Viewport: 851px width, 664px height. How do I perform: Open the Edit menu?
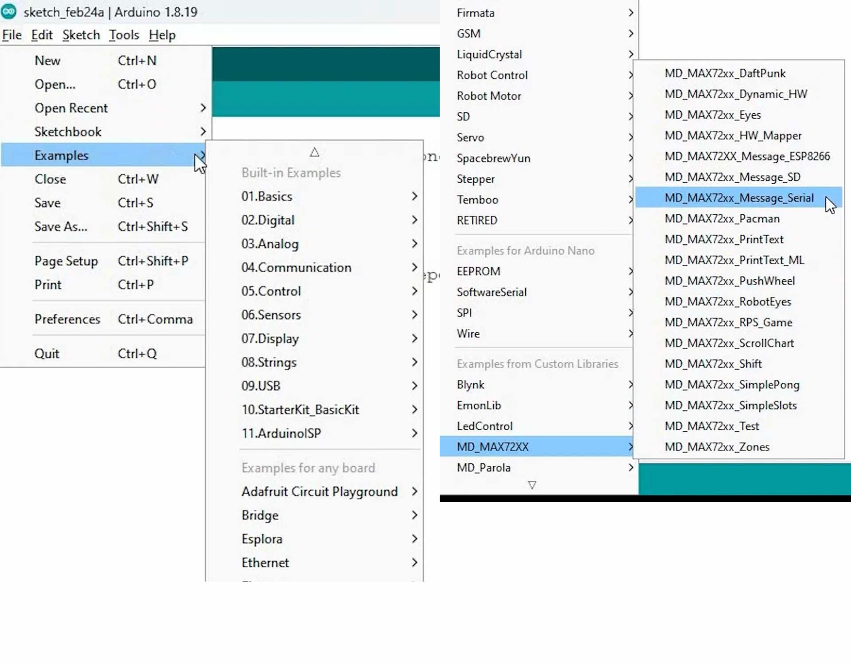click(42, 35)
